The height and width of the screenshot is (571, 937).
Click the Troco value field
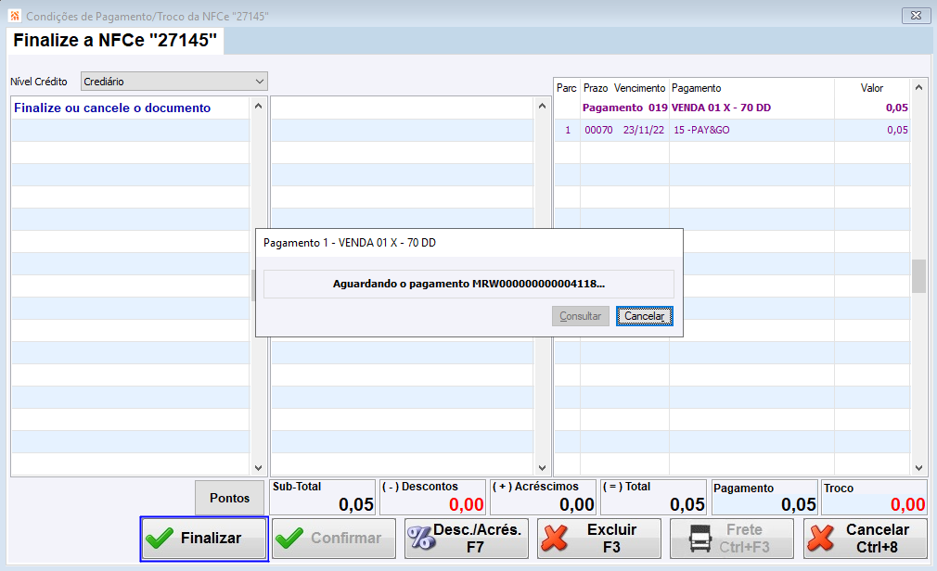pyautogui.click(x=874, y=498)
